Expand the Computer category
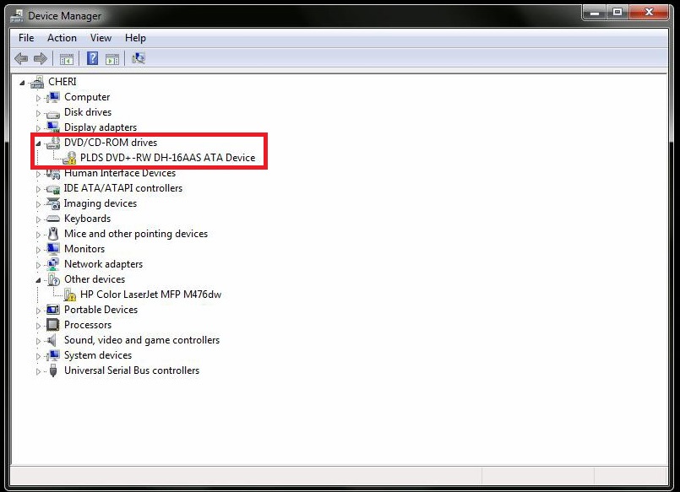 (38, 98)
